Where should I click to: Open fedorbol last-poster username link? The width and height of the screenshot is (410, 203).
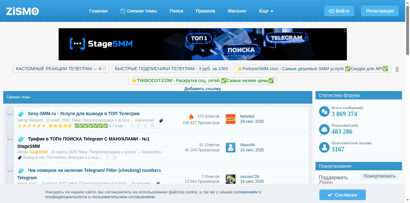[247, 116]
